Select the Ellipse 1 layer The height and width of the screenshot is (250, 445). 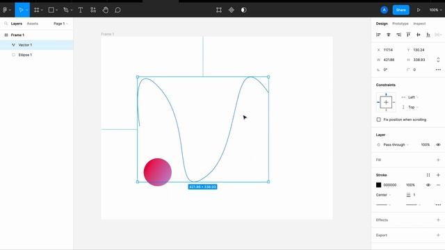click(x=37, y=55)
